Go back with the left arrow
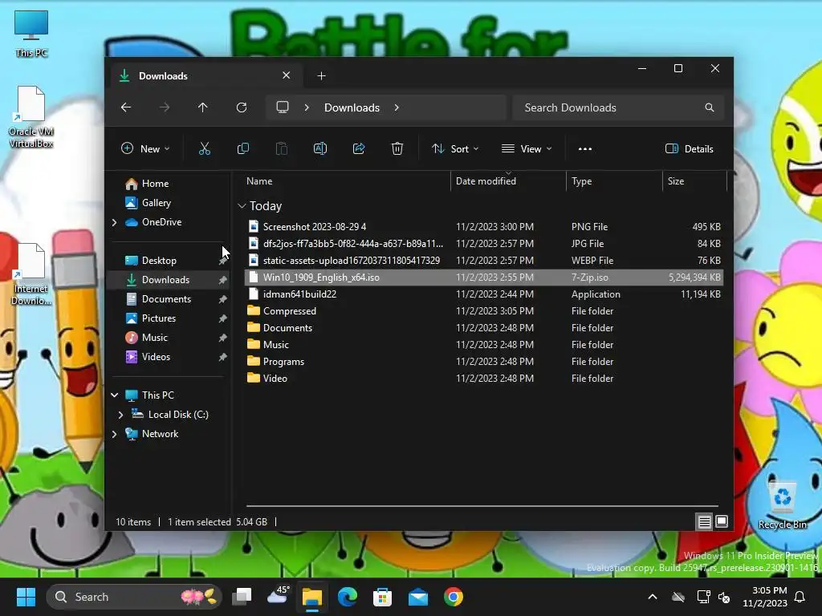This screenshot has height=616, width=822. pyautogui.click(x=126, y=107)
